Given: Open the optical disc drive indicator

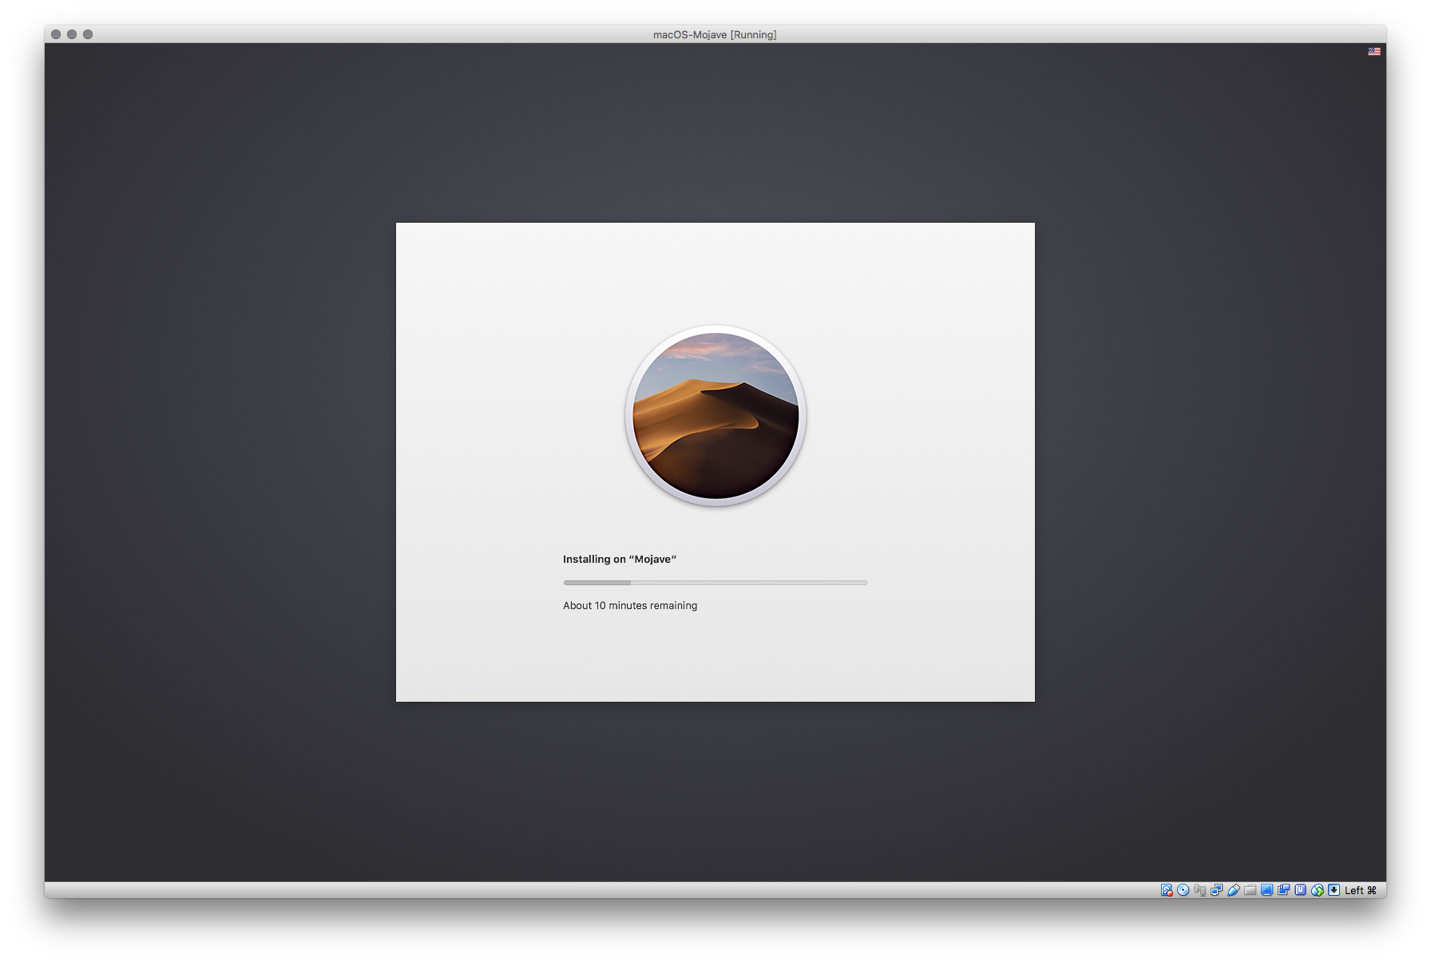Looking at the screenshot, I should [x=1183, y=890].
